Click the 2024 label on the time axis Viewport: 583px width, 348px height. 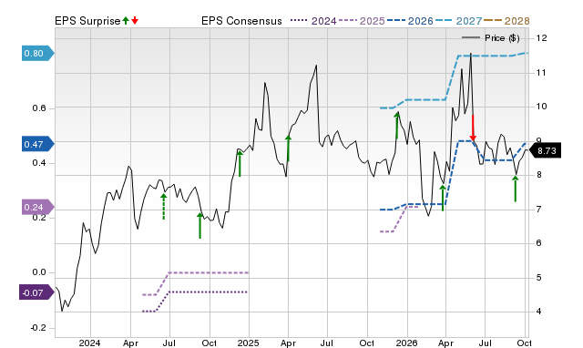click(x=89, y=343)
